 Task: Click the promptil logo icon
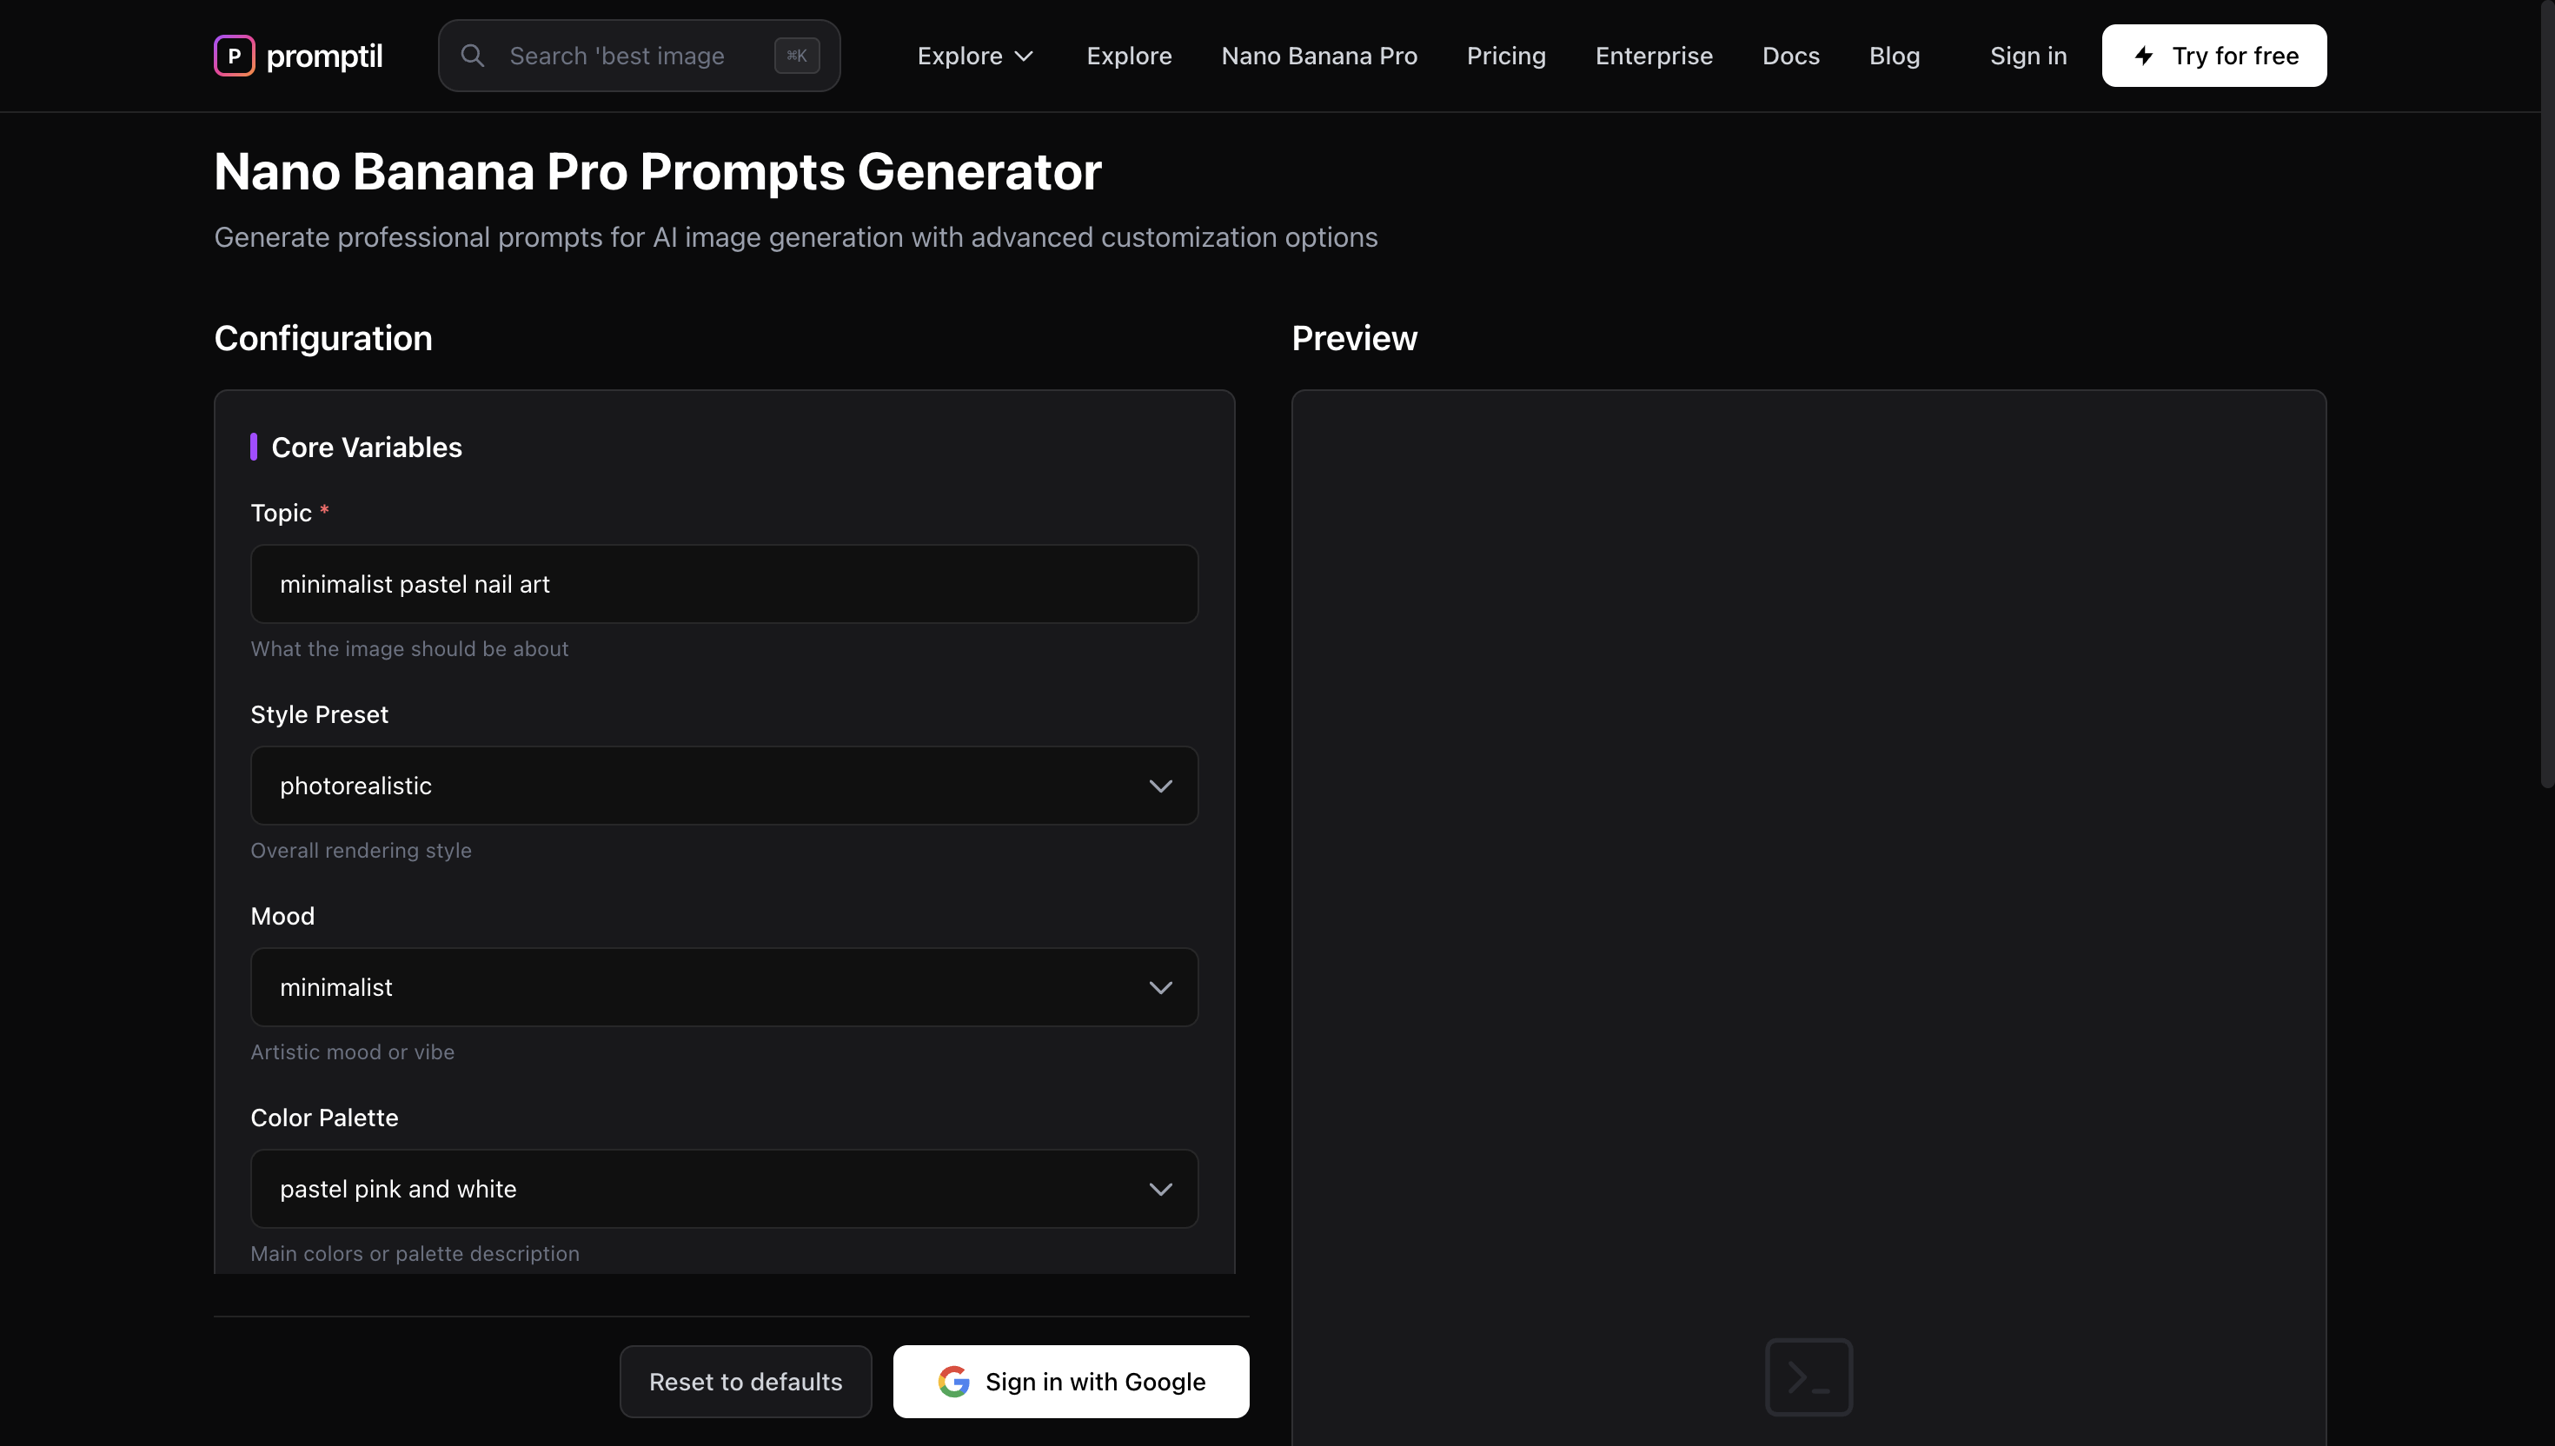click(x=235, y=55)
